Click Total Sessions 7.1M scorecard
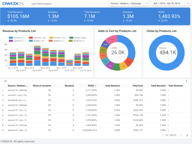Image resolution: width=192 pixels, height=144 pixels. [92, 16]
